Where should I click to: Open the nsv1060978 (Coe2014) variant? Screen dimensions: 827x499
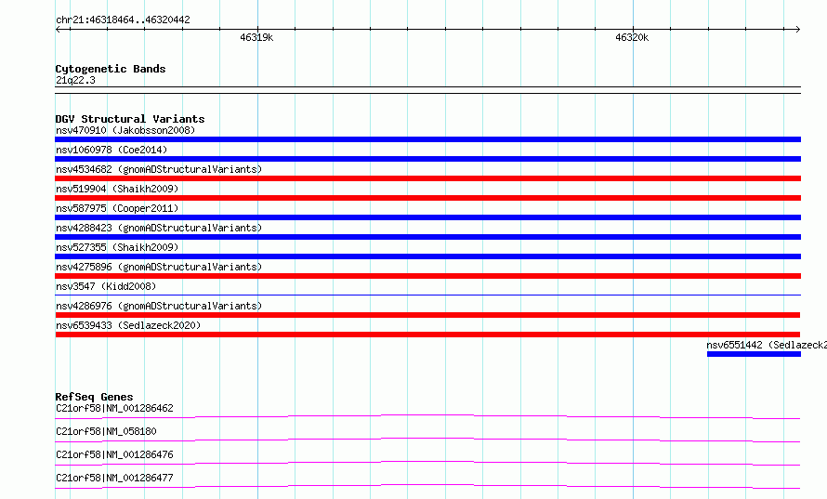tap(112, 150)
